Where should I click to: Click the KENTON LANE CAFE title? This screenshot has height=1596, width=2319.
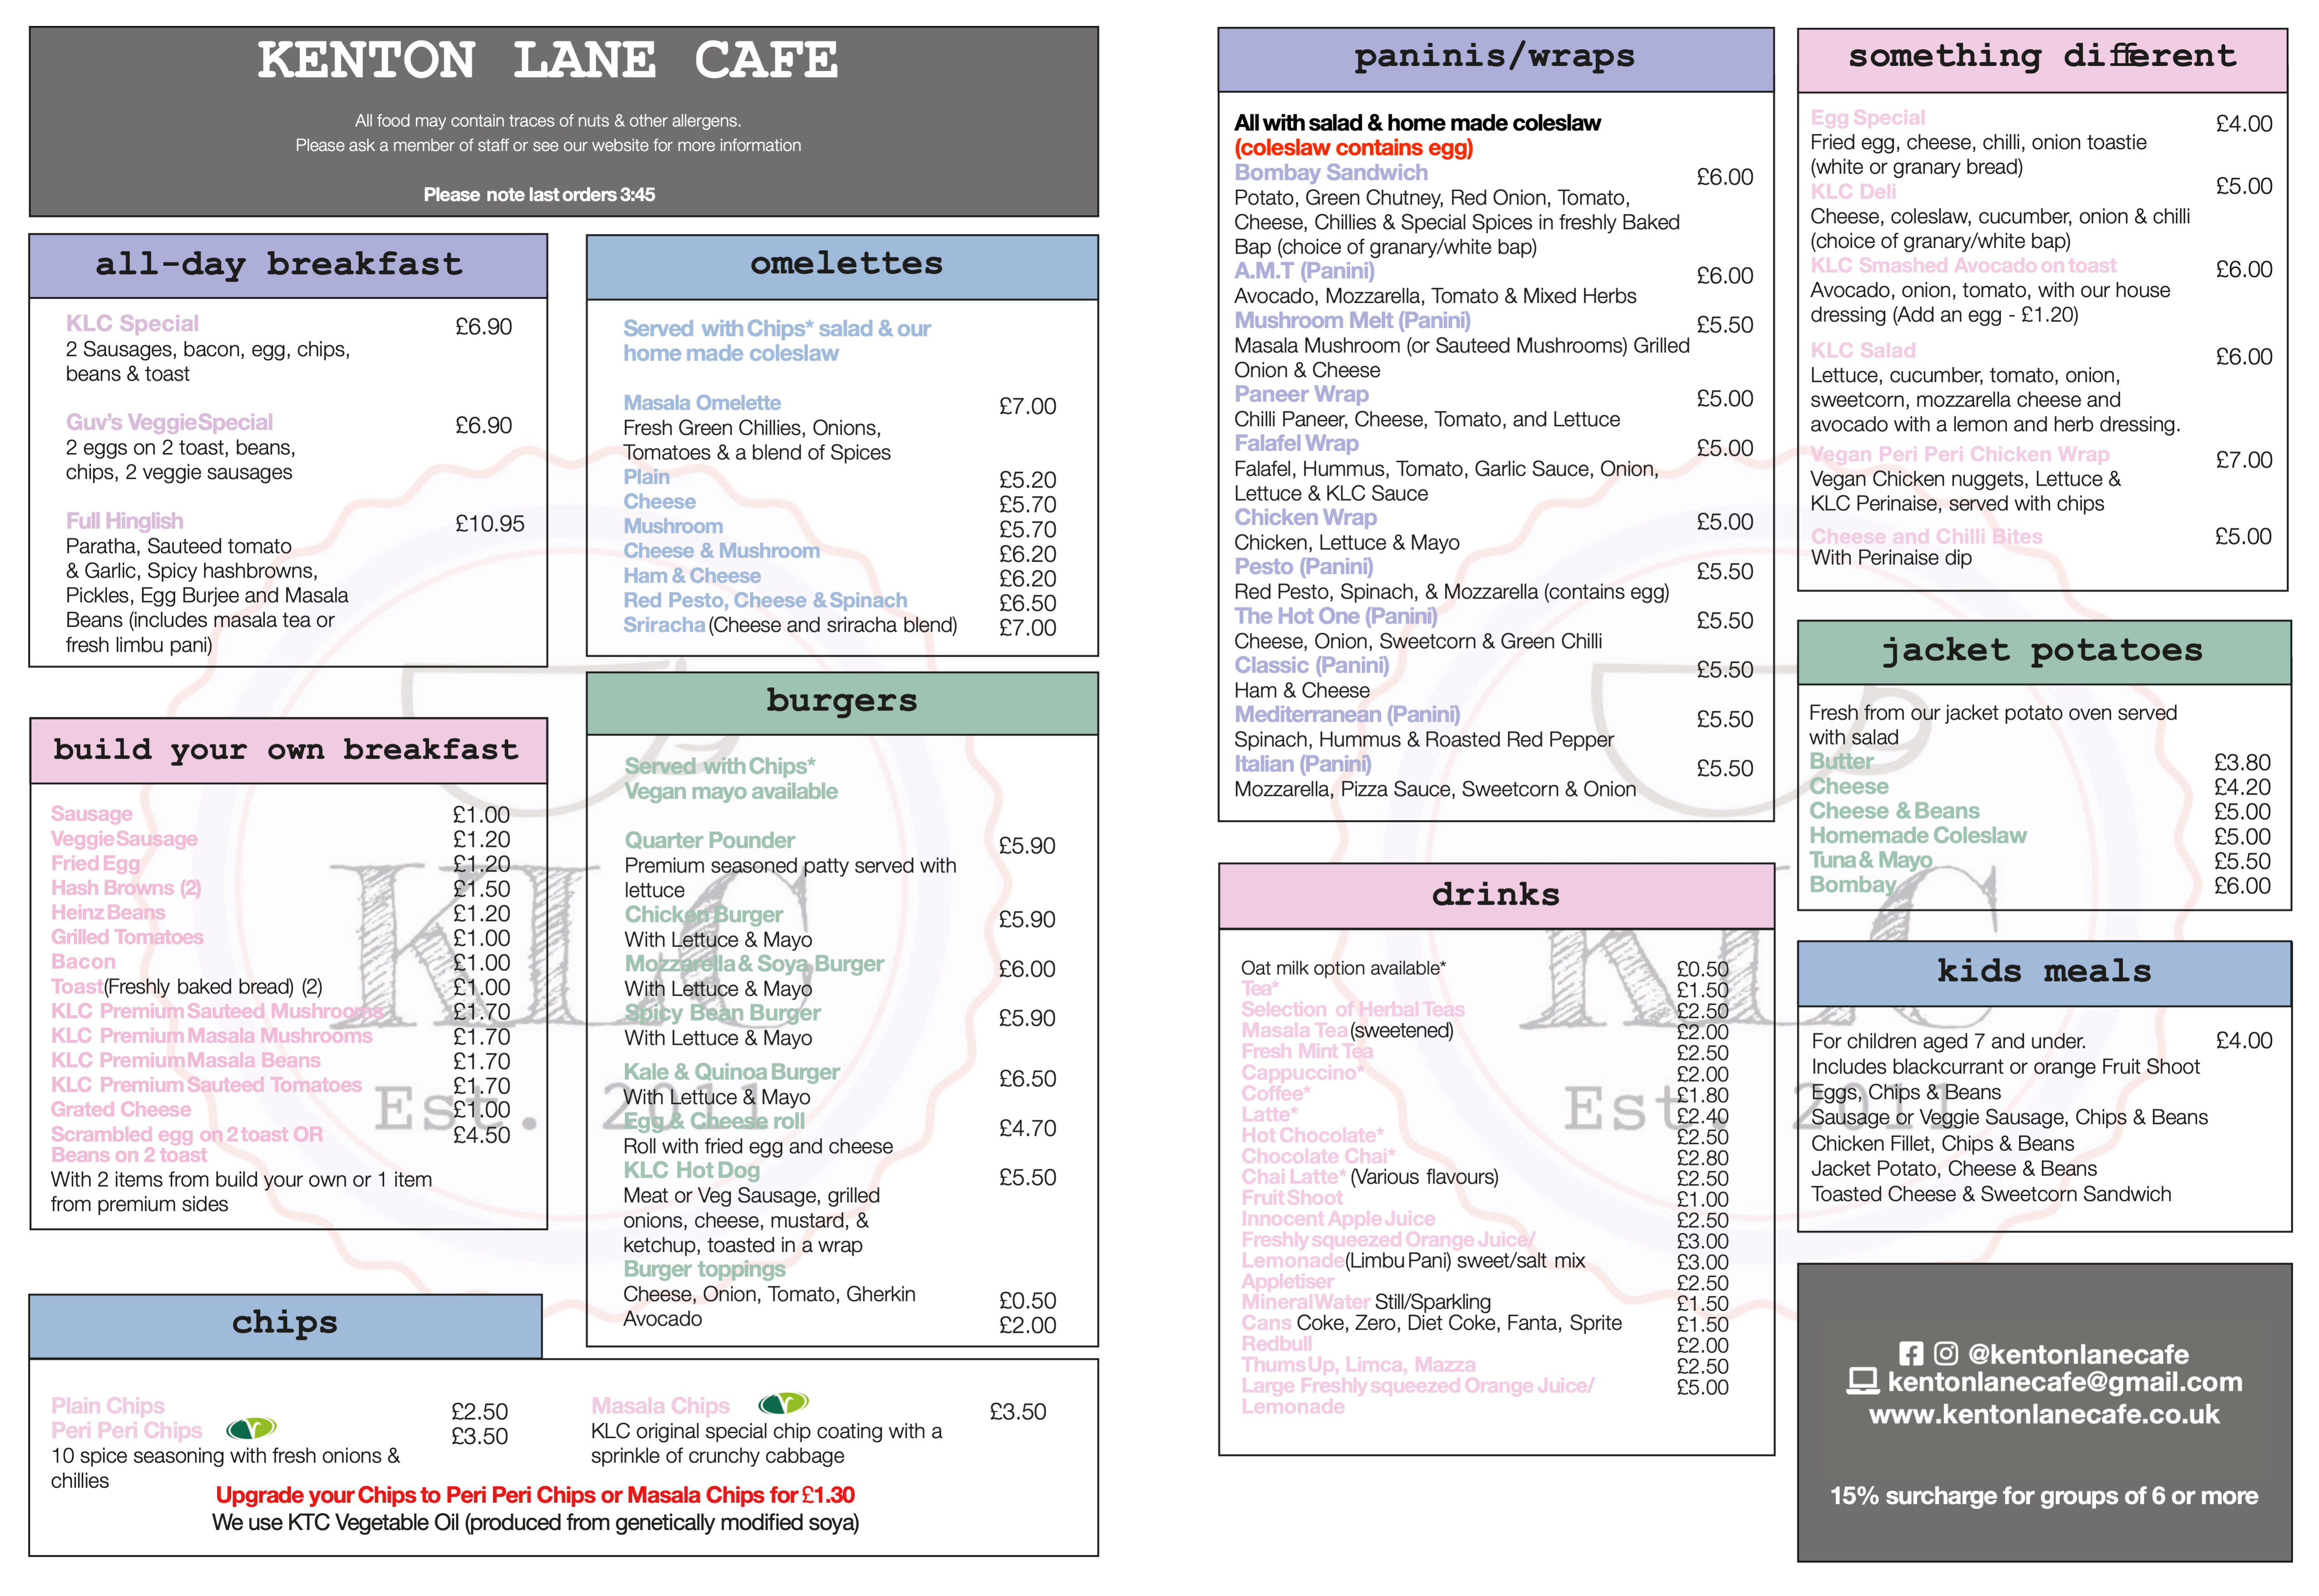click(x=547, y=60)
